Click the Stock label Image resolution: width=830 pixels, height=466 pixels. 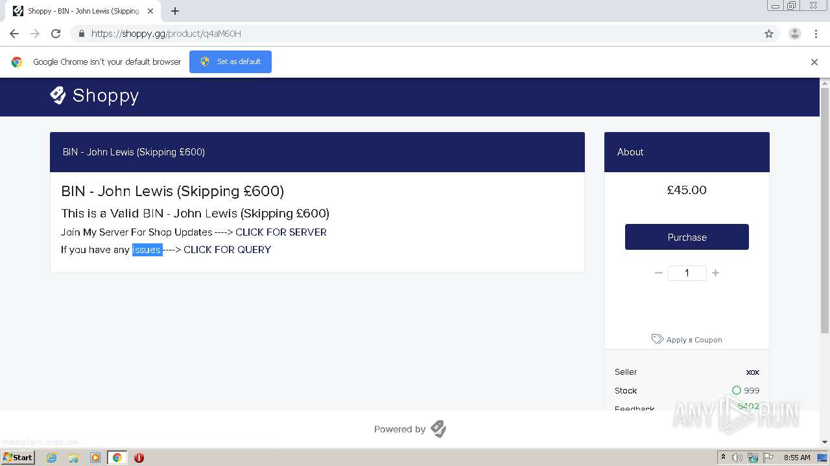pos(626,390)
